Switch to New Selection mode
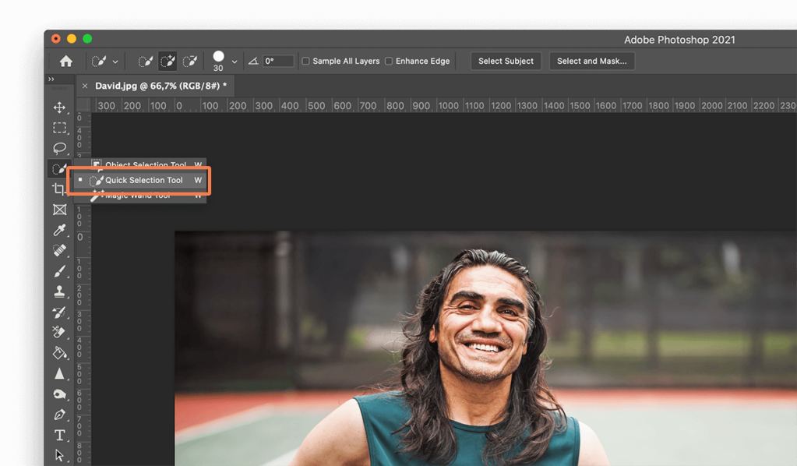 click(x=146, y=62)
